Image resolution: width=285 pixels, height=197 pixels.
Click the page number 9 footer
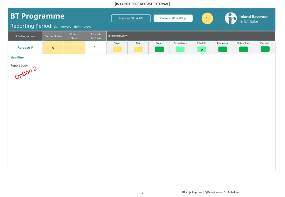point(142,193)
